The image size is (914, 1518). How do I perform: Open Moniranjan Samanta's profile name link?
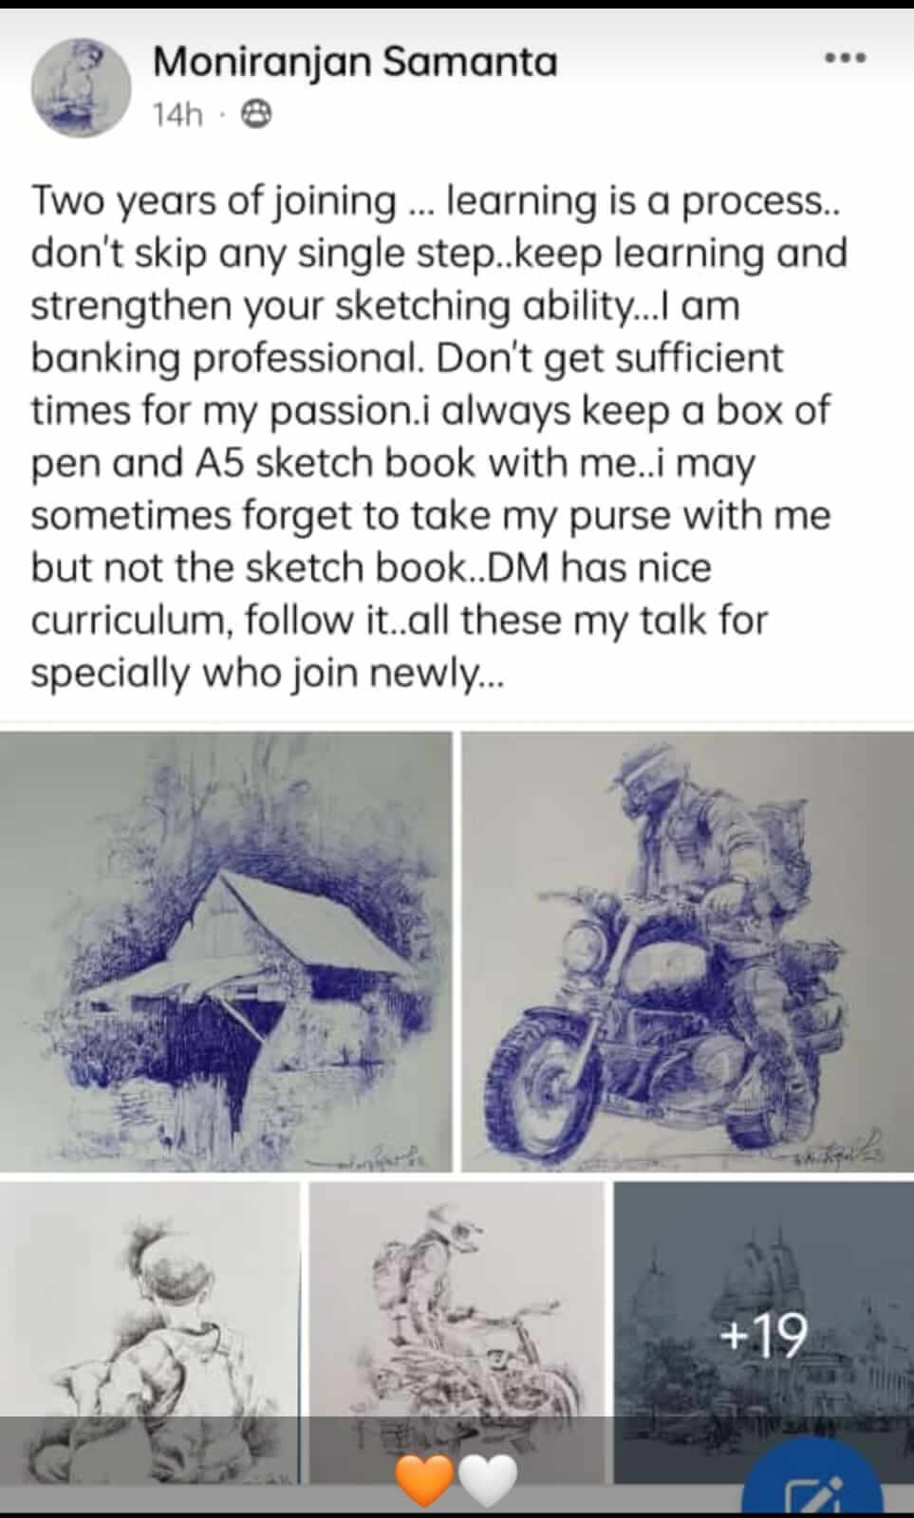click(355, 63)
